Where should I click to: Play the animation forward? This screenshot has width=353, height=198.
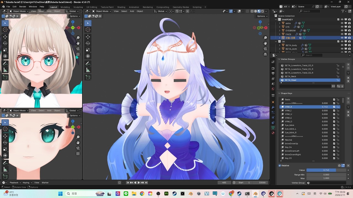tap(139, 183)
